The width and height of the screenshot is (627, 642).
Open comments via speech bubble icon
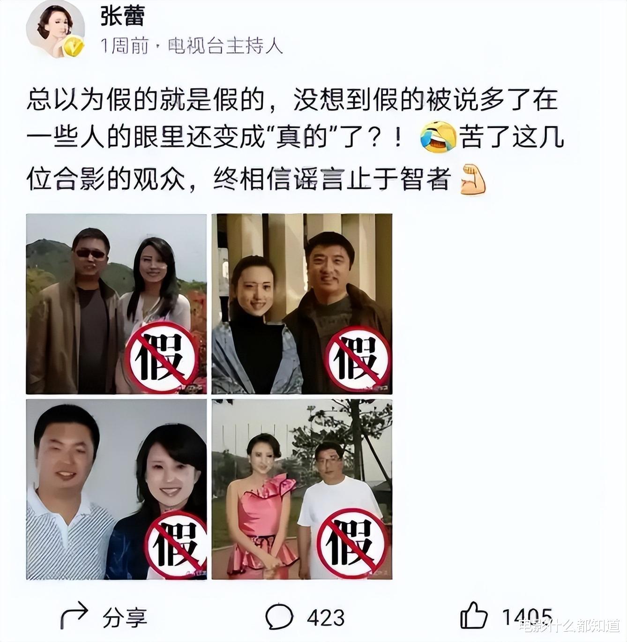click(279, 616)
